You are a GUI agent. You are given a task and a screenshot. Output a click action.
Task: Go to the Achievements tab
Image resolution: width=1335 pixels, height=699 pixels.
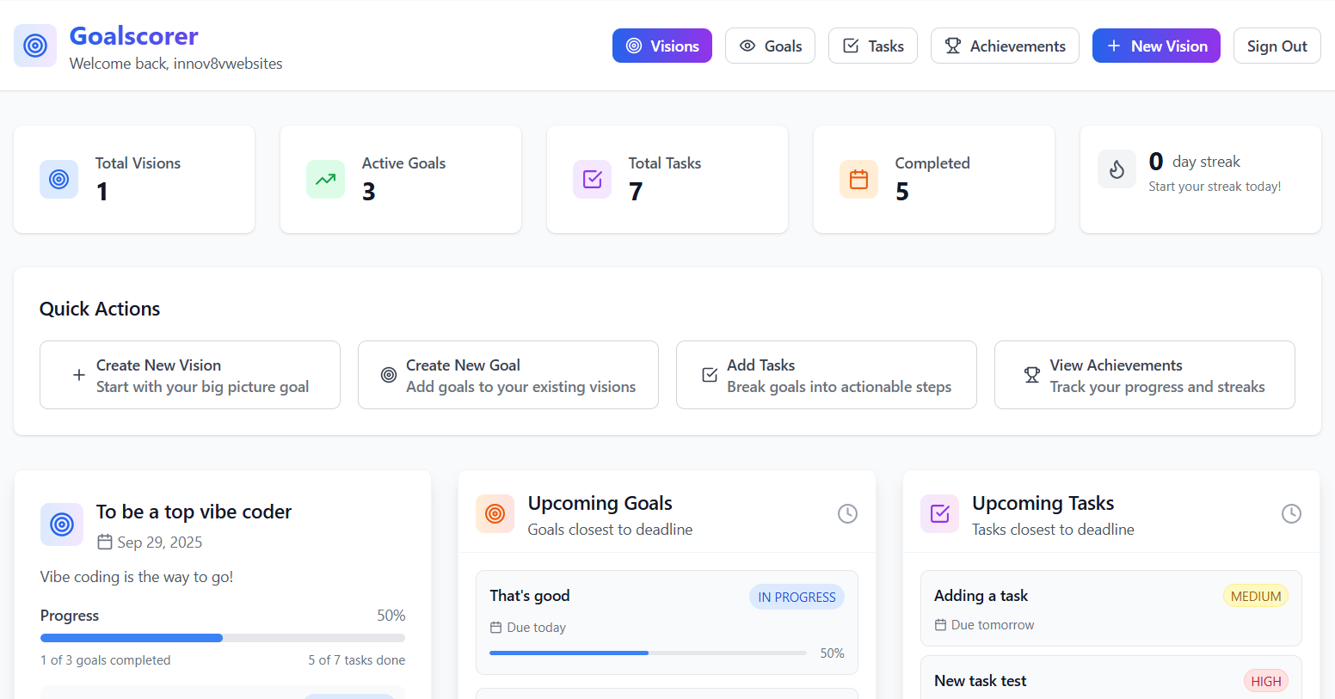(x=1005, y=46)
